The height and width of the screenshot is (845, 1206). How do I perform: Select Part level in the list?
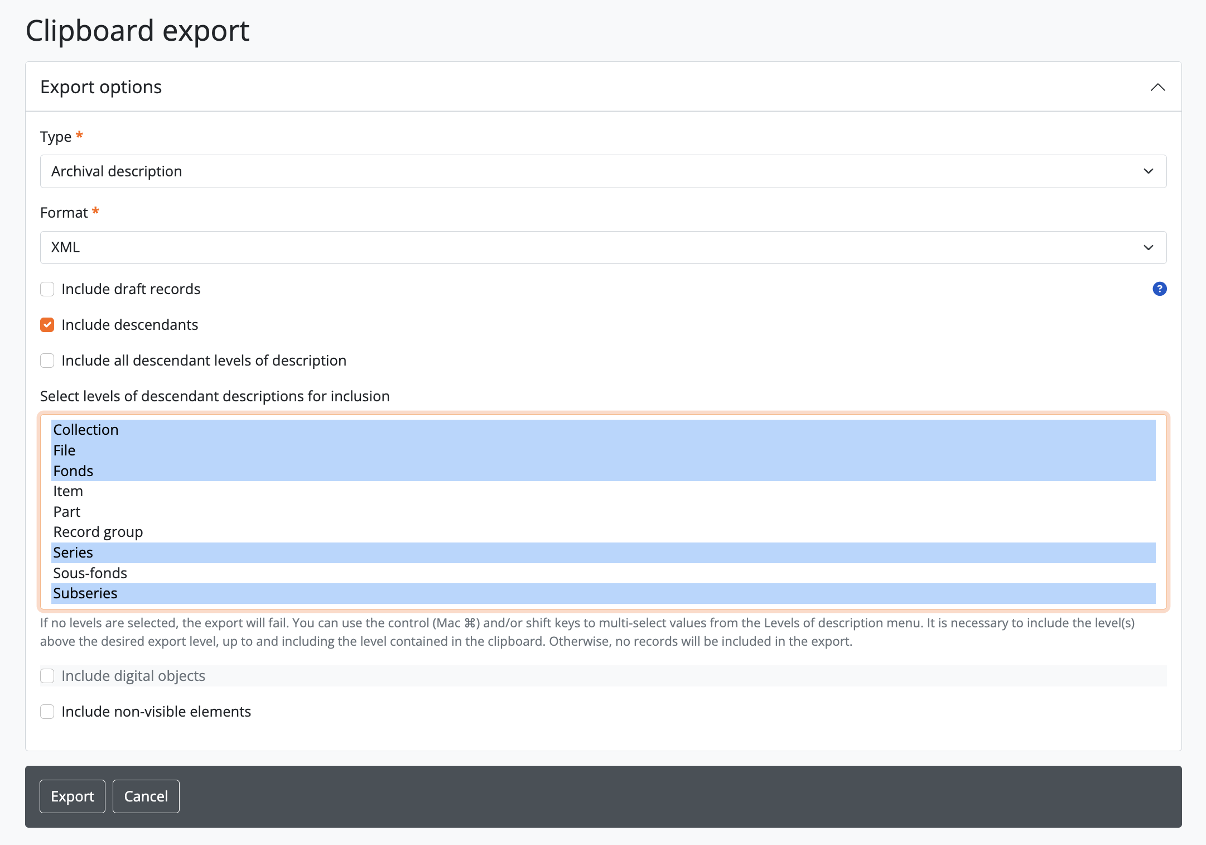67,512
